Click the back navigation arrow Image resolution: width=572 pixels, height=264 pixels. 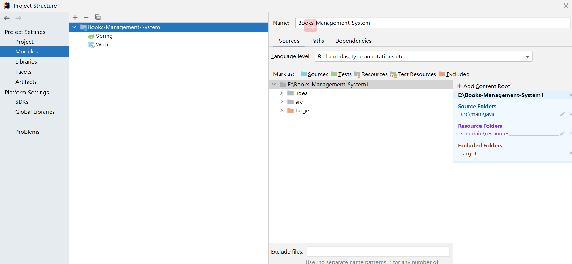(7, 18)
